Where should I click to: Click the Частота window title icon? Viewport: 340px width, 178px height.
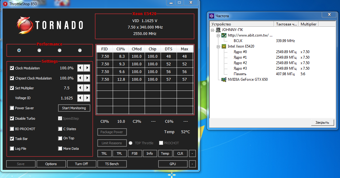[x=211, y=16]
